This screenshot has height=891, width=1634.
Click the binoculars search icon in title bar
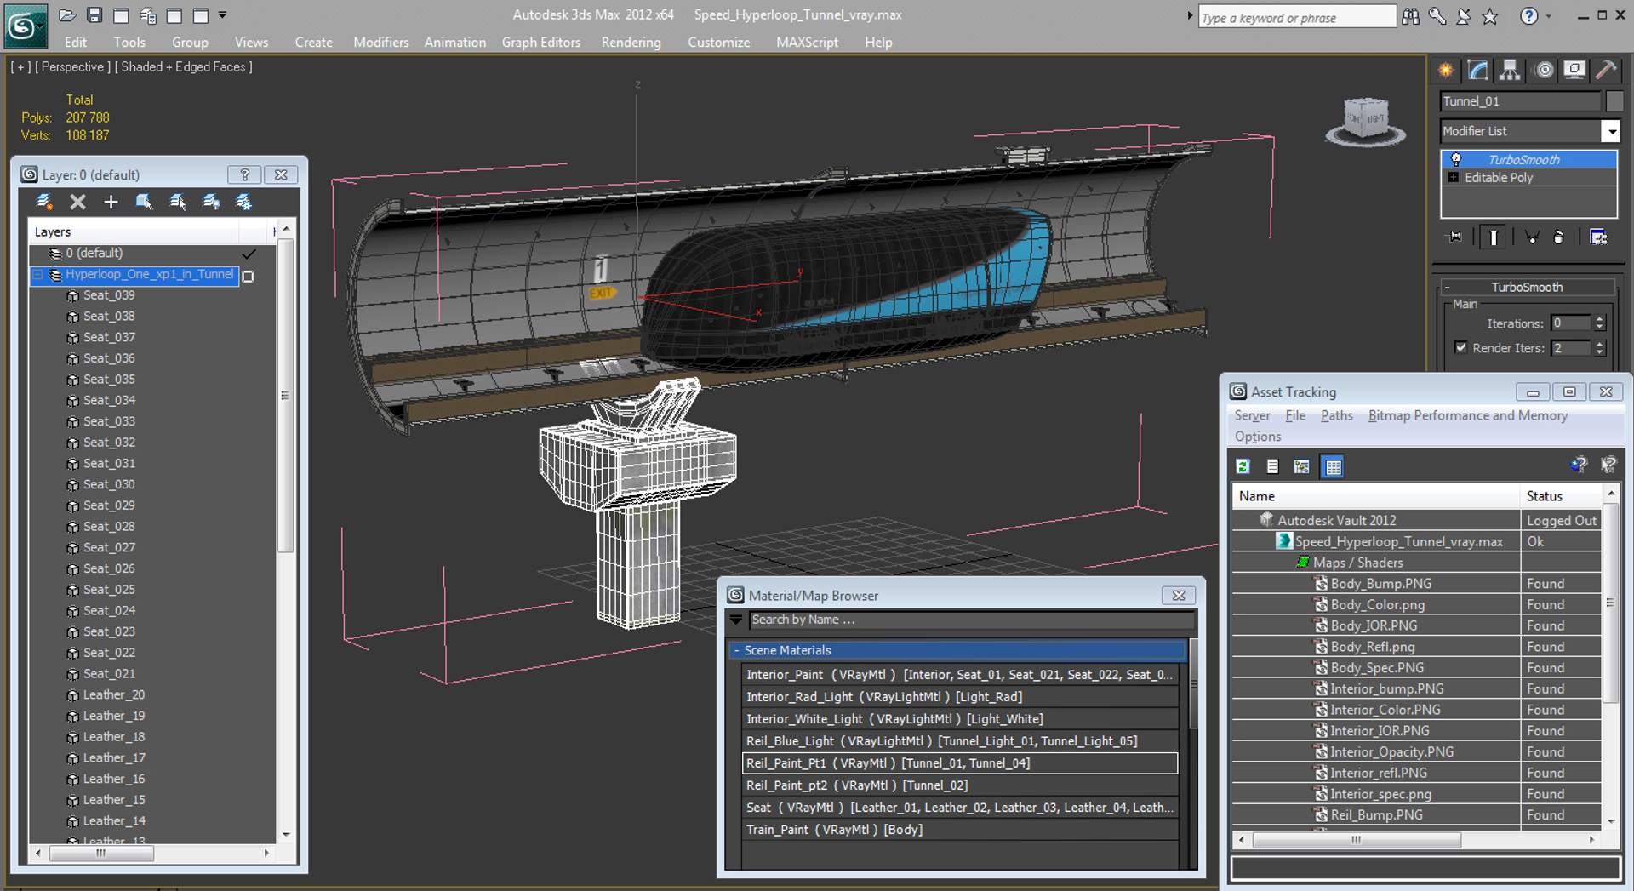1411,16
